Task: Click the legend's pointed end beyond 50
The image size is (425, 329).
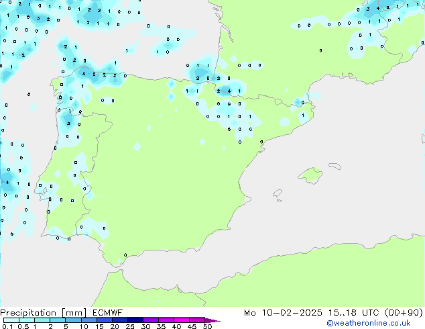Action: point(213,320)
